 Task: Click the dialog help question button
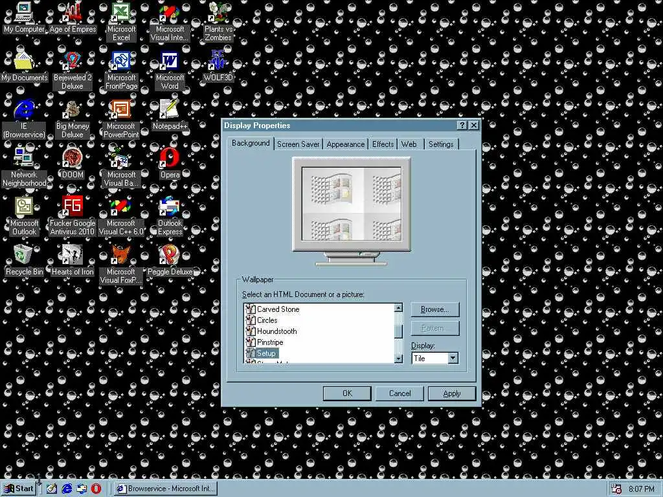[x=462, y=126]
